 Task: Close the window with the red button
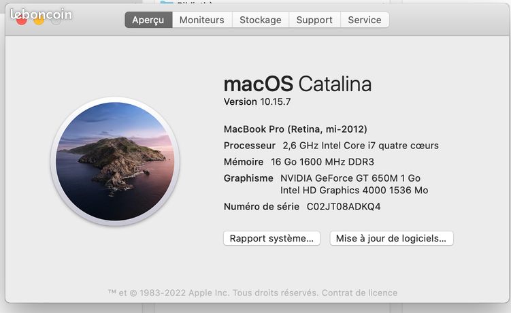(22, 20)
